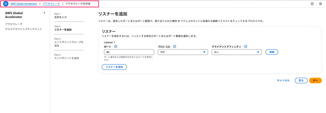Click the リスナーを追加 button
This screenshot has width=326, height=113.
coord(114,67)
